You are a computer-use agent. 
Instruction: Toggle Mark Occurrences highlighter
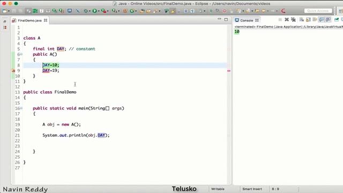coord(173,11)
